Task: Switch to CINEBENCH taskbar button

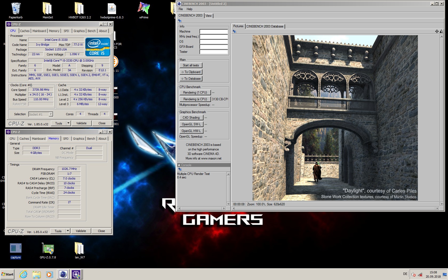Action: point(63,274)
